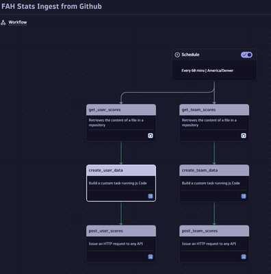
Task: Click the GitHub icon on get_user_scores
Action: [x=151, y=136]
